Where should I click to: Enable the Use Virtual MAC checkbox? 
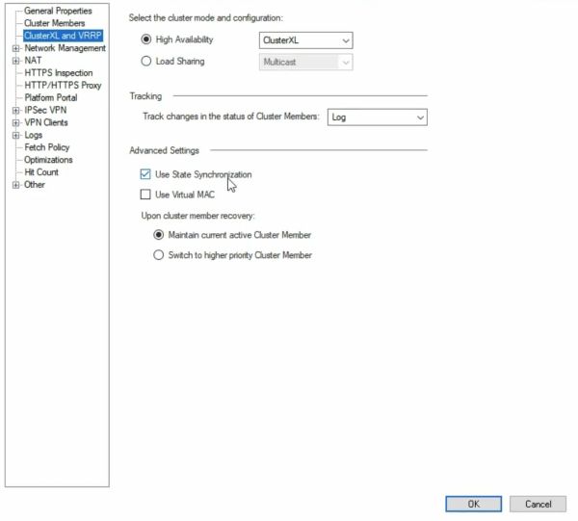pyautogui.click(x=145, y=195)
